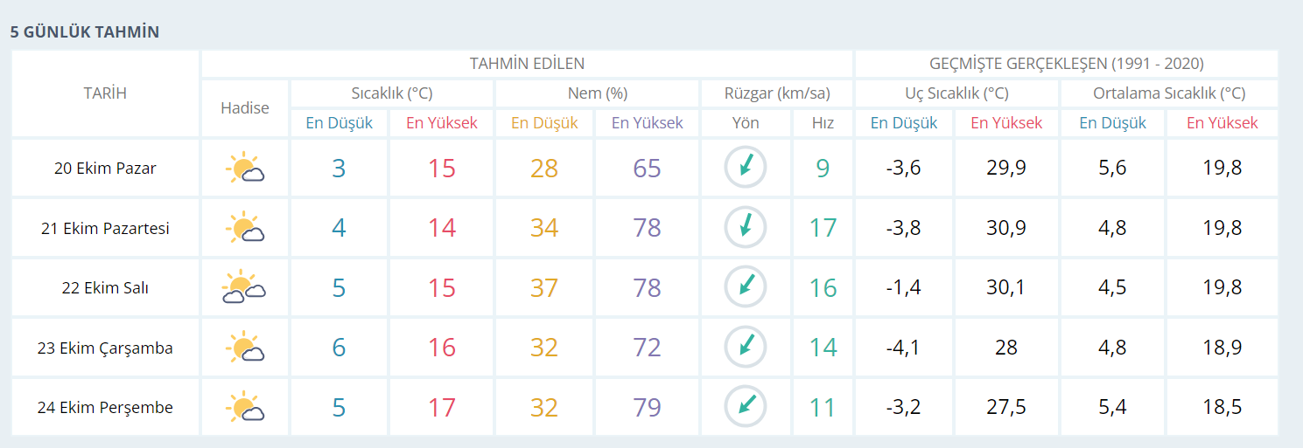Image resolution: width=1303 pixels, height=448 pixels.
Task: Click the wind direction arrow for 24 Ekim Perşembe
Action: click(746, 406)
